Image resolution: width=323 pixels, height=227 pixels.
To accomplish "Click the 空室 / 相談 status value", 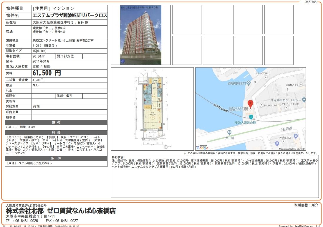I will pos(41,66).
